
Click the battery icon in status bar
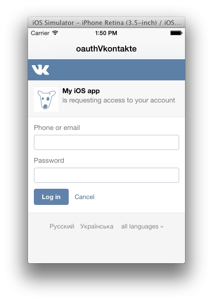(x=176, y=33)
